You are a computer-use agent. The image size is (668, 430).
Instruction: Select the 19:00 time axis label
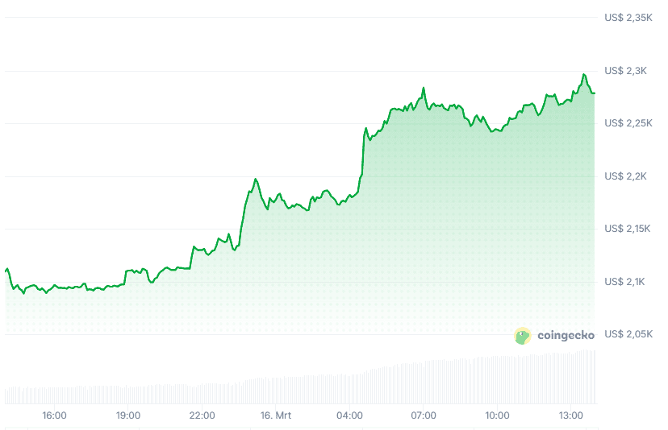(128, 416)
